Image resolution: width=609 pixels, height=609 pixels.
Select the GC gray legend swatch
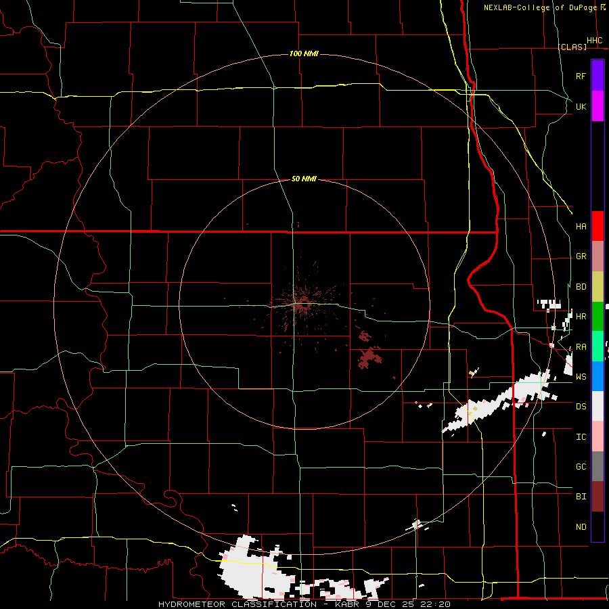(597, 466)
